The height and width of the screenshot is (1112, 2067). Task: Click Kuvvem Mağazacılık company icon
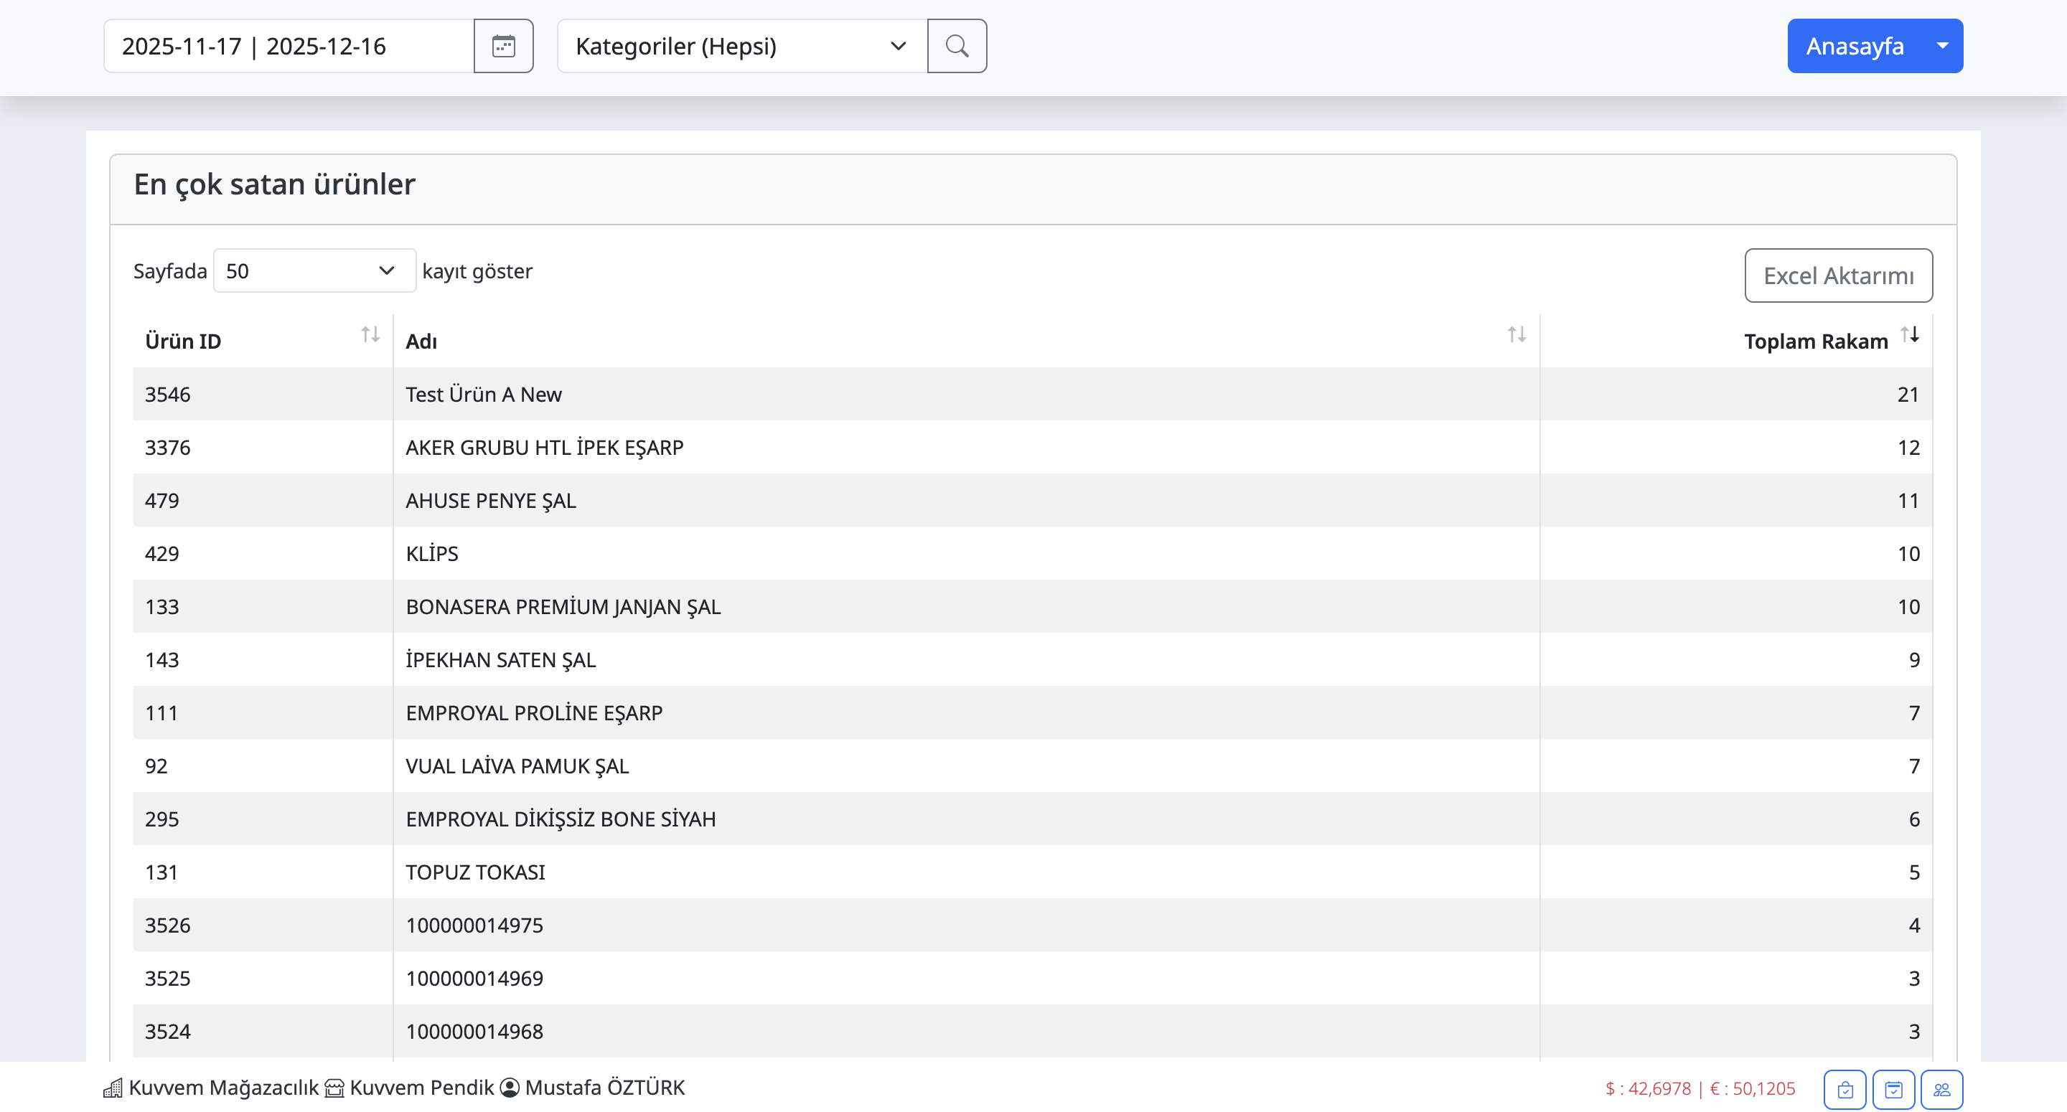point(113,1088)
